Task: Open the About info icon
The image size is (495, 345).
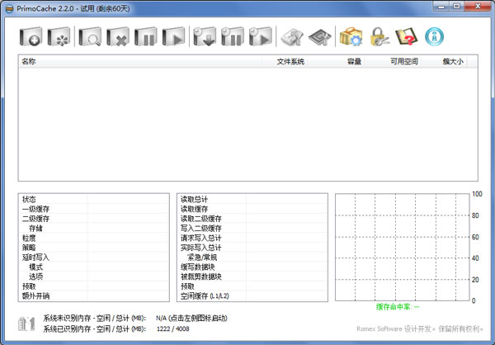Action: point(435,36)
